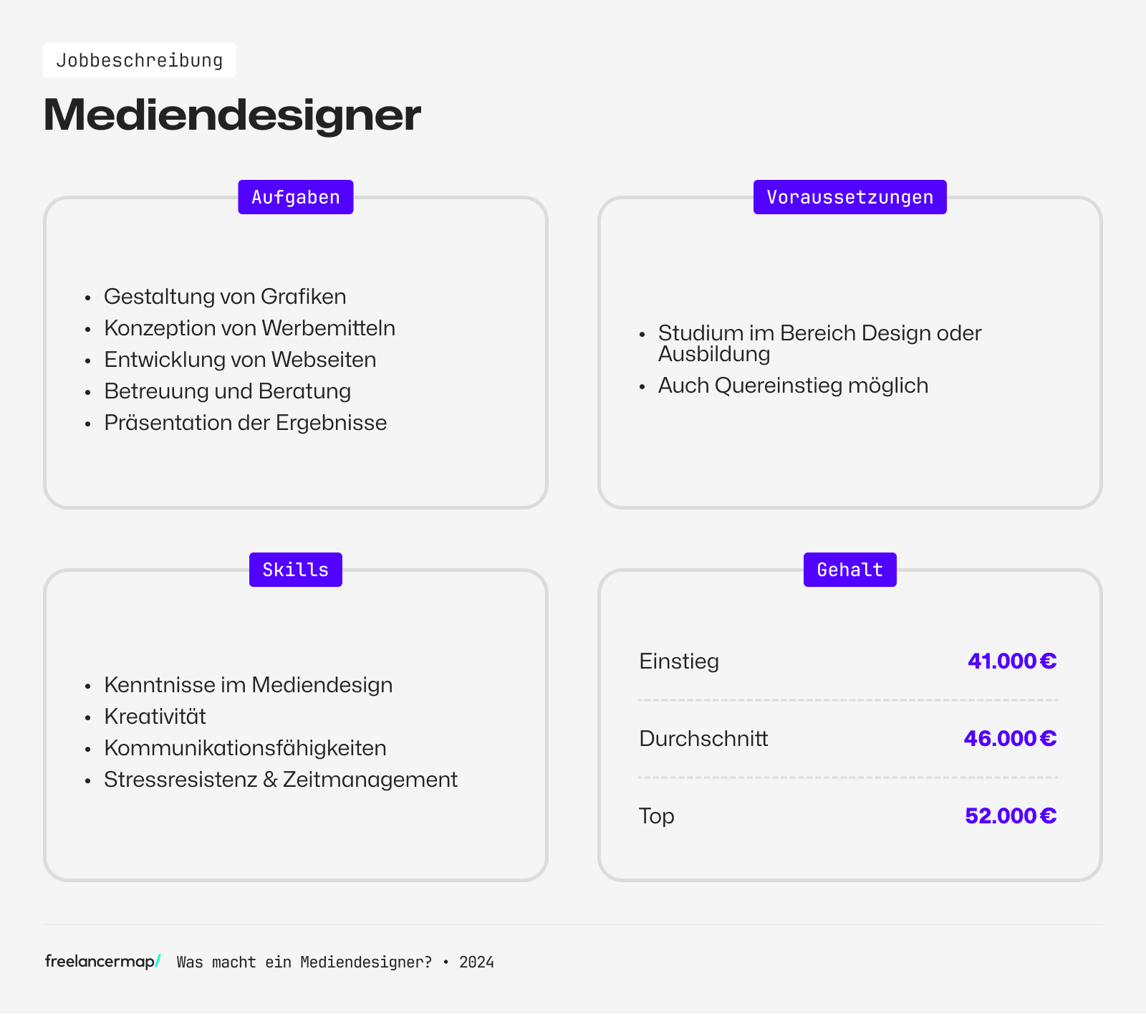Image resolution: width=1146 pixels, height=1014 pixels.
Task: Click "Entwicklung von Webseiten" list item
Action: pyautogui.click(x=240, y=360)
